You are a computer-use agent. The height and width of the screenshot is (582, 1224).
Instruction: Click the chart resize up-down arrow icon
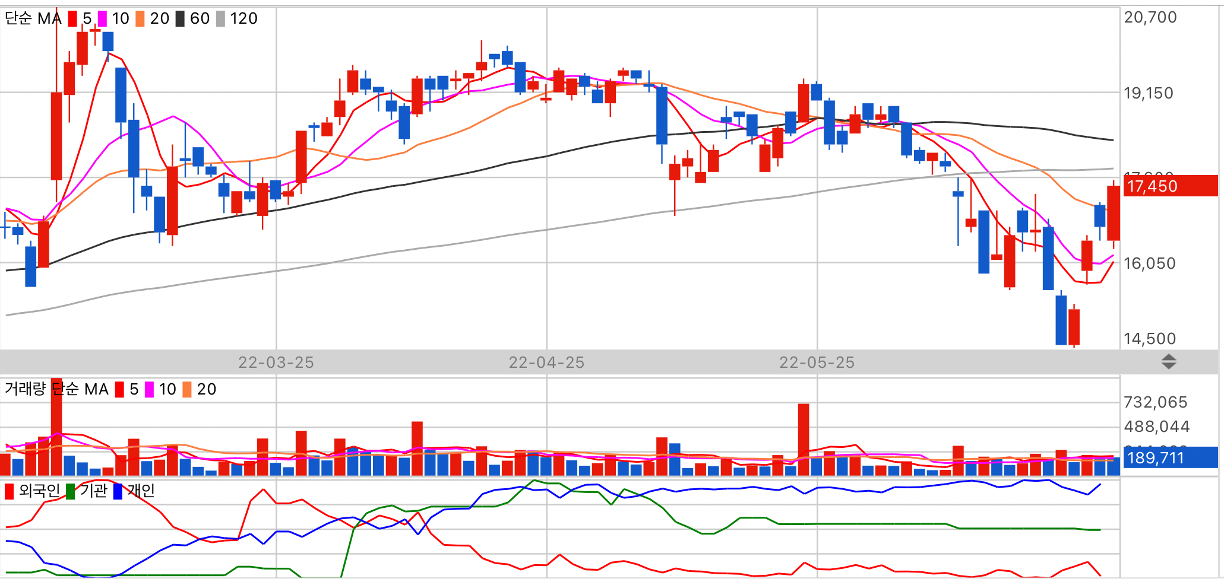point(1169,362)
